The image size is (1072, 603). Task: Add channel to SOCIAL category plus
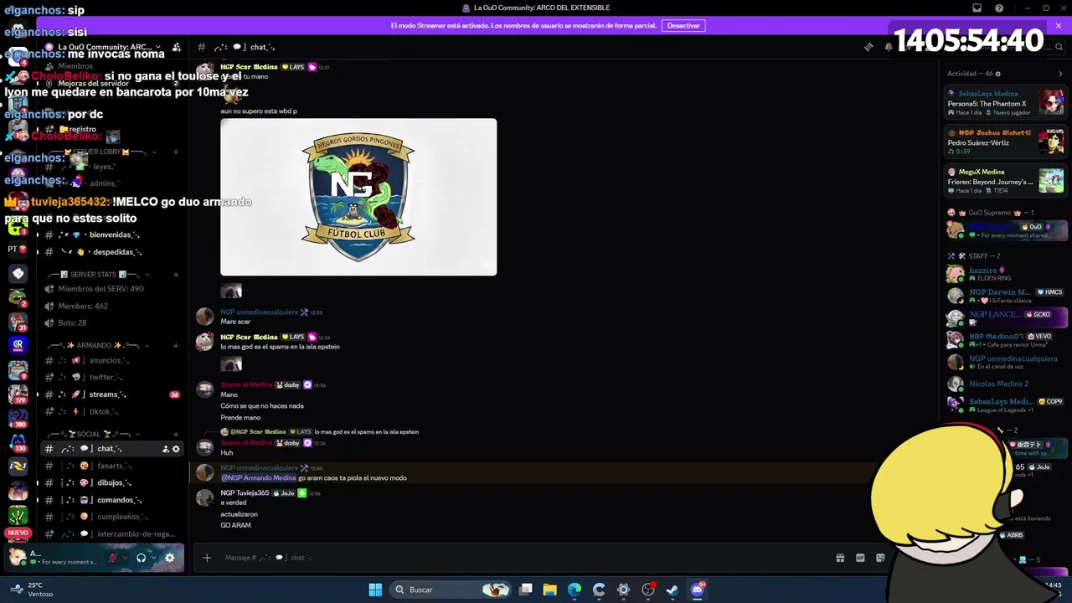(x=176, y=434)
